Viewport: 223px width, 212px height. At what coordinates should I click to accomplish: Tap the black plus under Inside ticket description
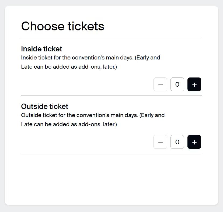(x=194, y=84)
